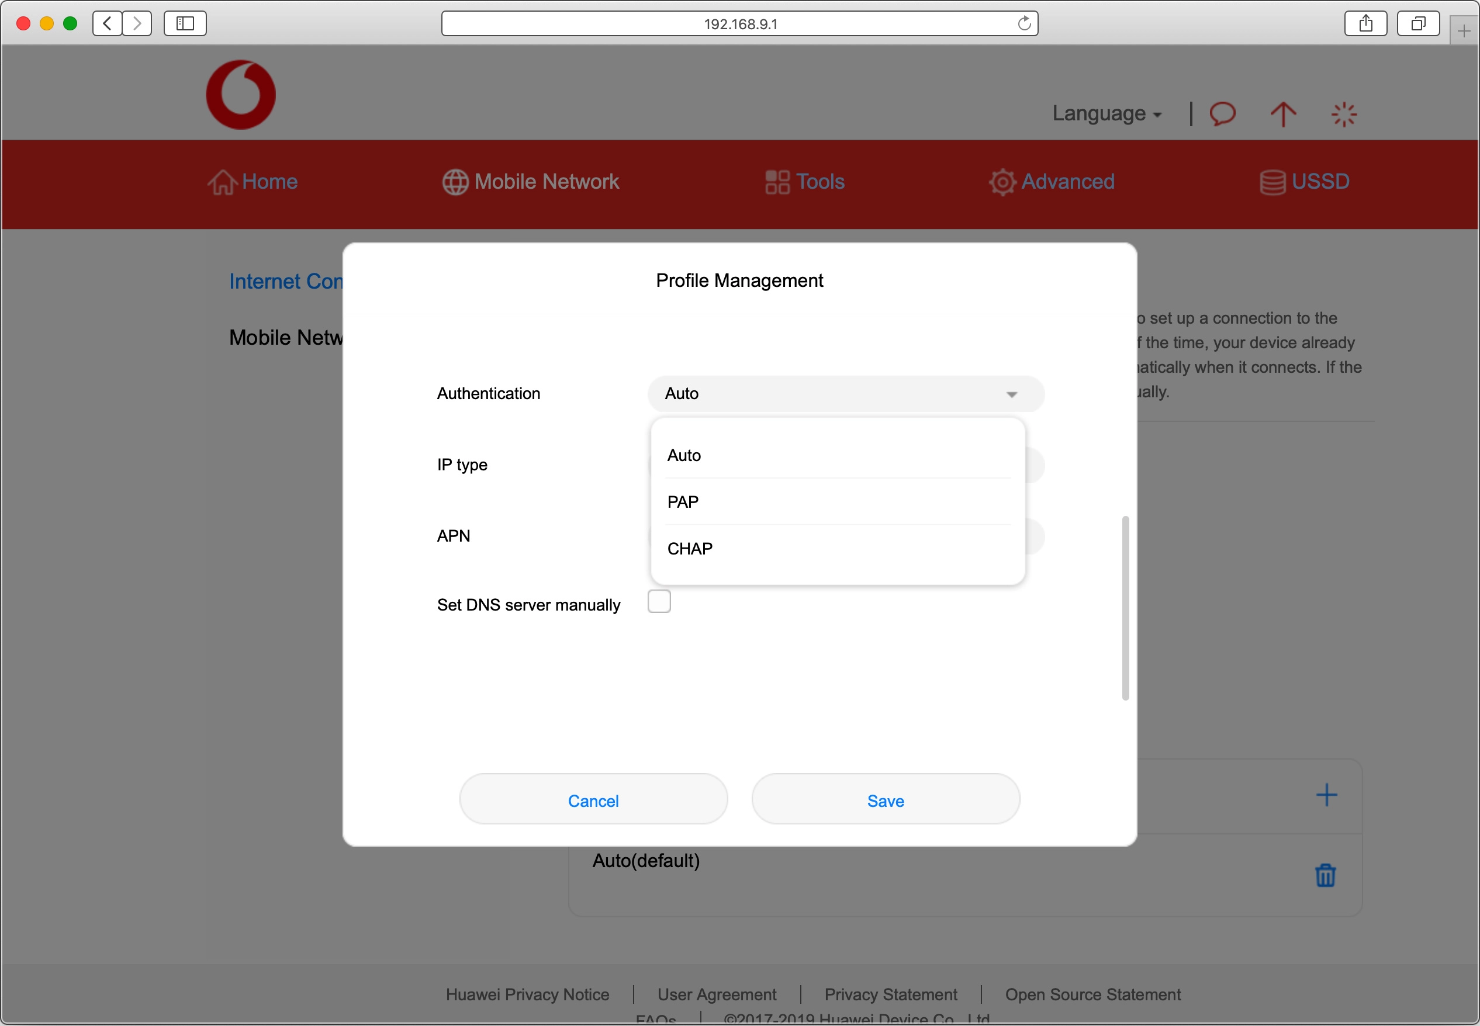Click the spinning loading icon in header
1480x1026 pixels.
click(1343, 115)
